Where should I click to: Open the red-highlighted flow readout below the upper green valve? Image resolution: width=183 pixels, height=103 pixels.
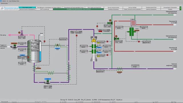pyautogui.click(x=104, y=31)
